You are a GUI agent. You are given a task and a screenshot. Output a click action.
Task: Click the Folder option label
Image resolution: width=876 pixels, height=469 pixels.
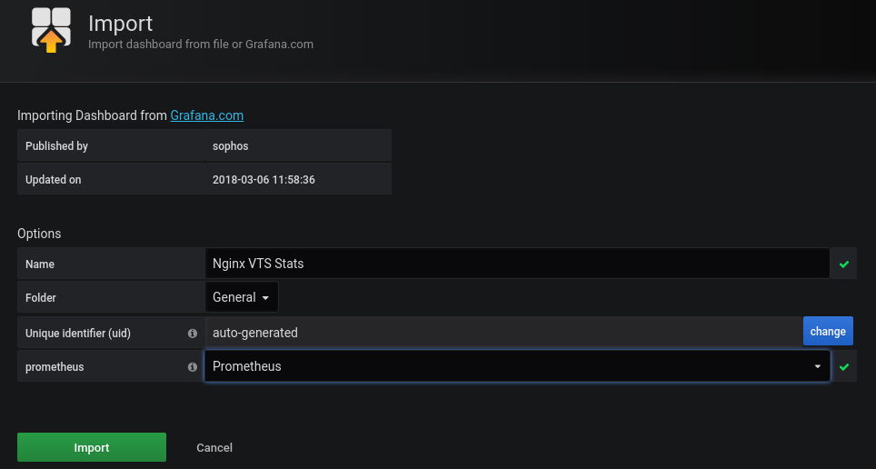[41, 298]
